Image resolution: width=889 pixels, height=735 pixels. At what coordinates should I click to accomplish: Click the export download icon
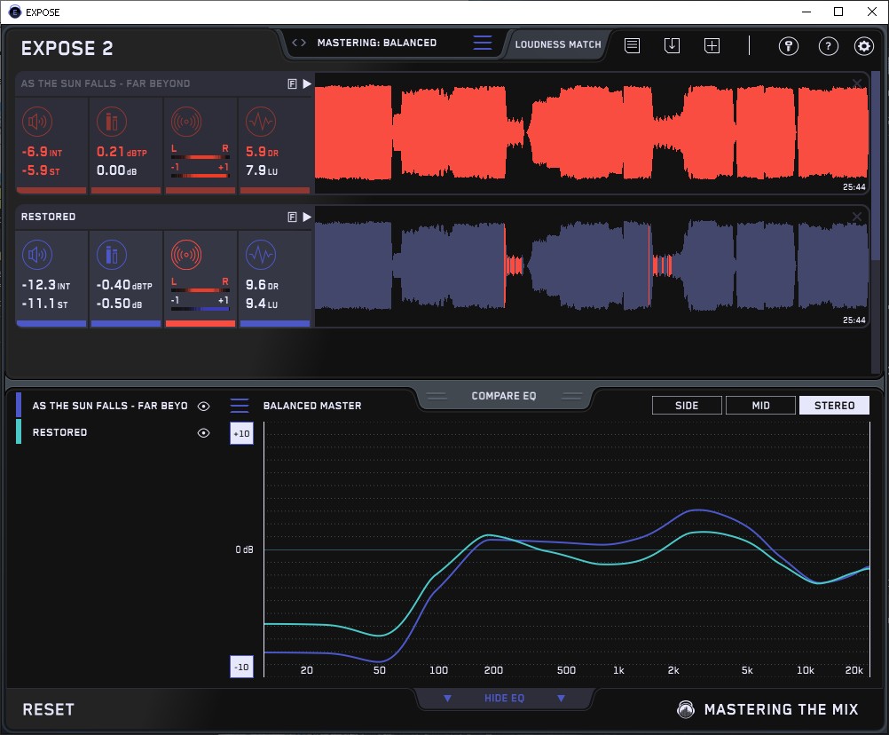point(672,45)
